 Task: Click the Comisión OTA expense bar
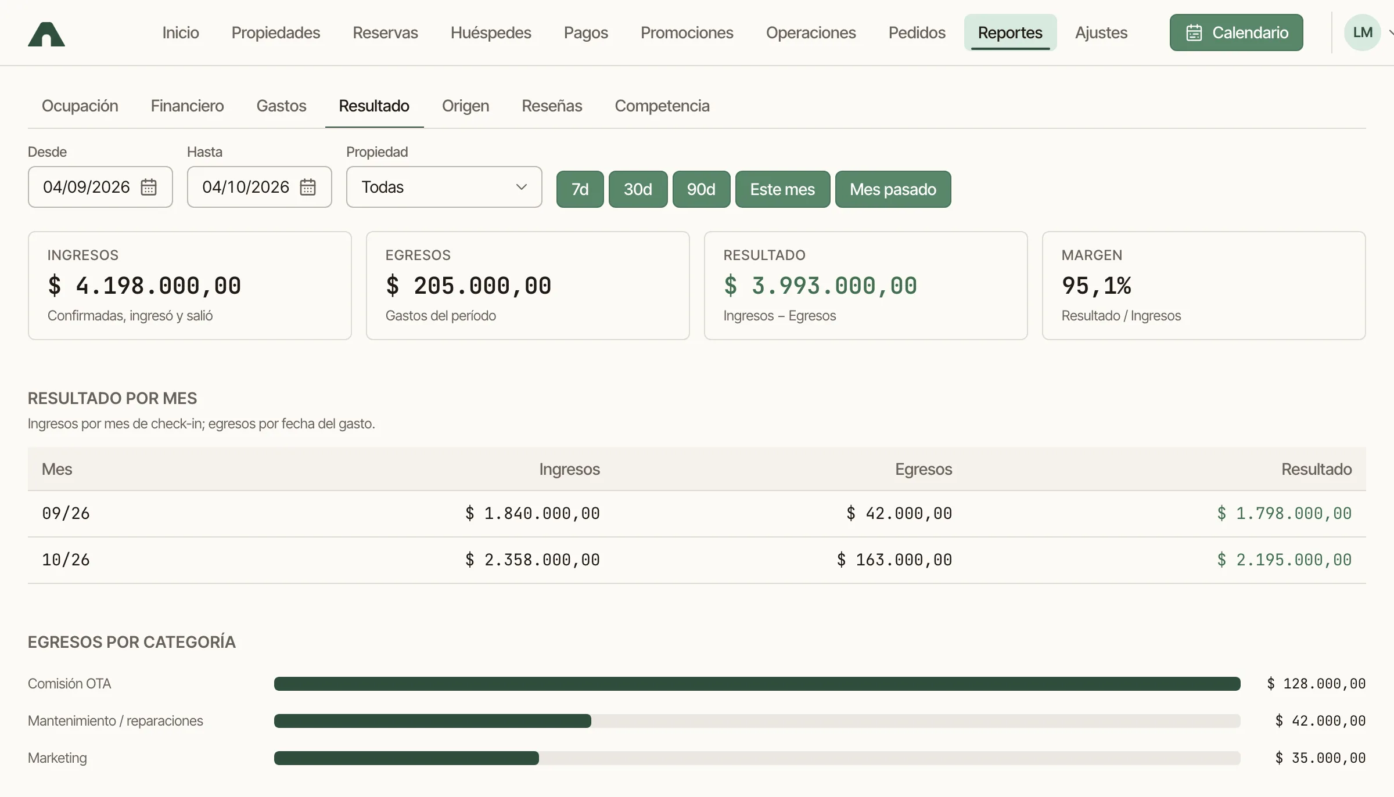click(x=757, y=683)
